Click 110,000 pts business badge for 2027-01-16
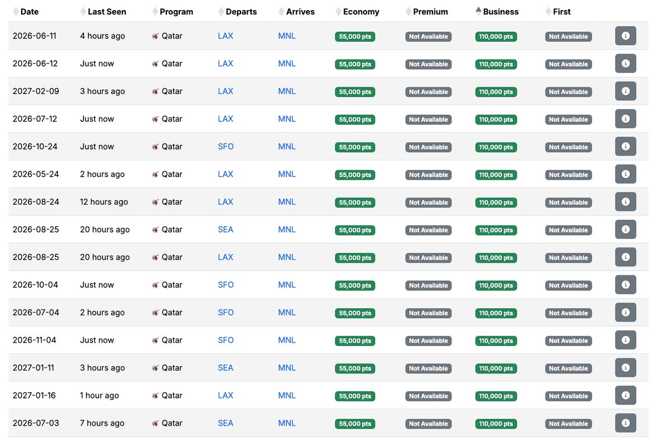This screenshot has width=668, height=439. point(496,396)
